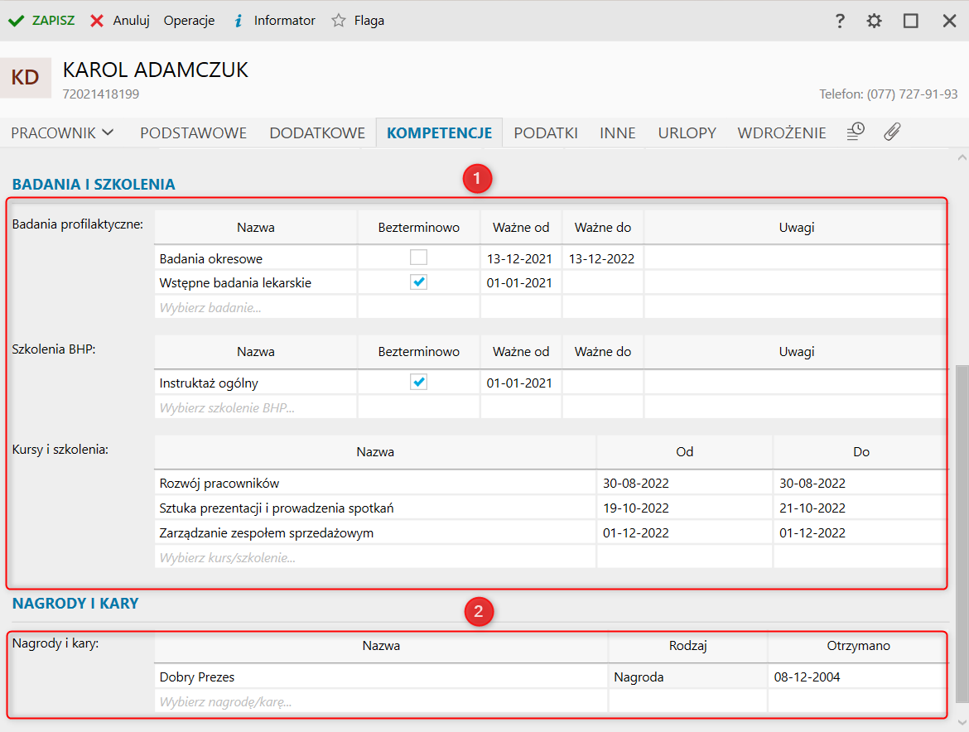969x732 pixels.
Task: Open the history list-clock icon
Action: [x=856, y=132]
